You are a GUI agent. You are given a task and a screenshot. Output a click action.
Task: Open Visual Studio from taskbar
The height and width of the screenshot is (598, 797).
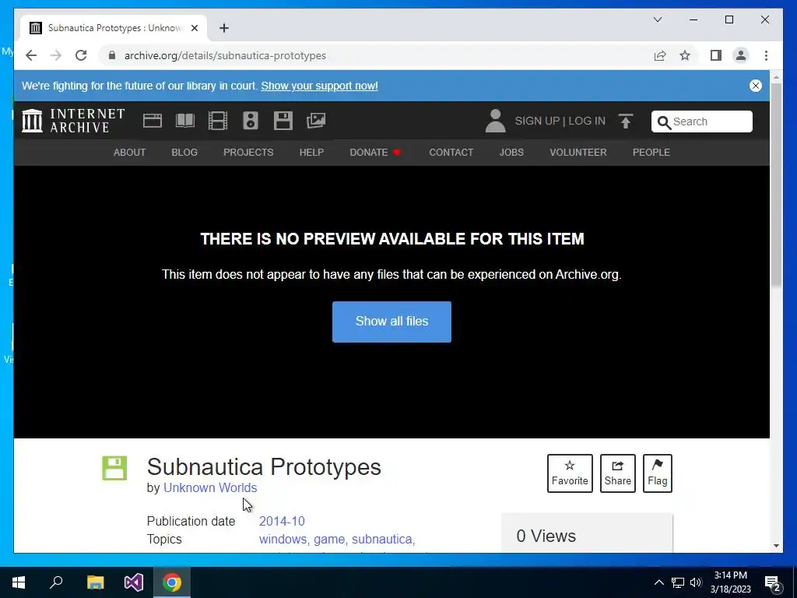(x=134, y=582)
